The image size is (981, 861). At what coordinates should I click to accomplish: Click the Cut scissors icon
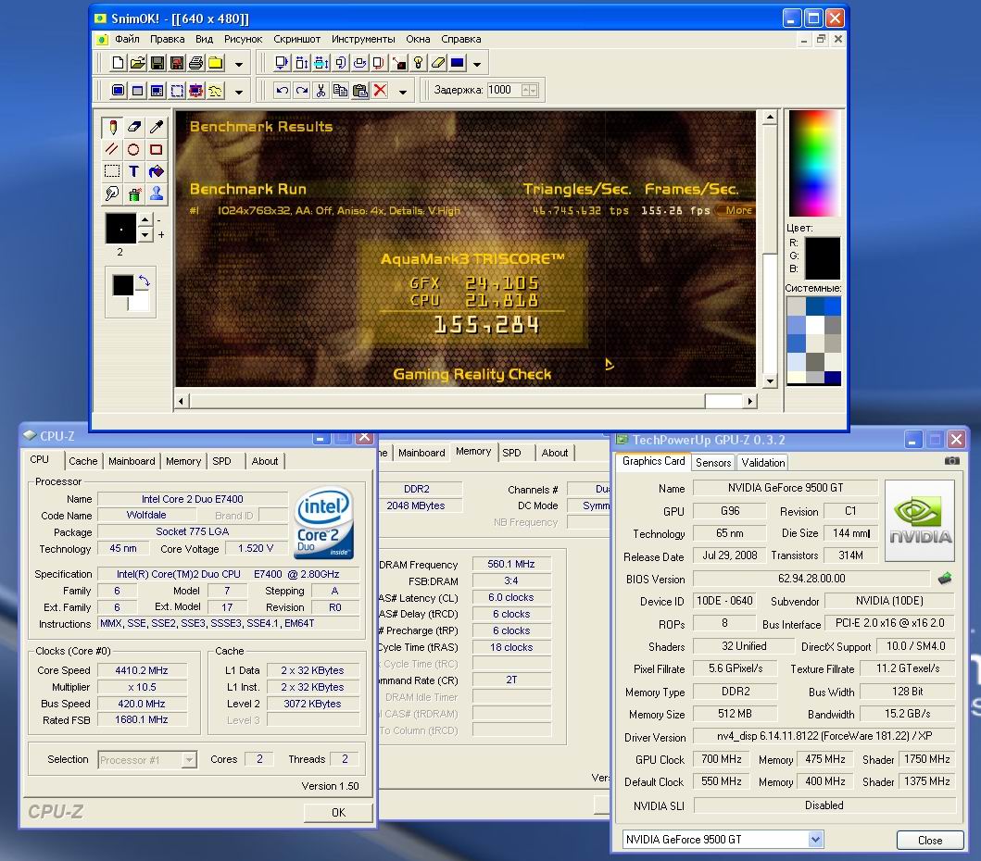click(321, 91)
